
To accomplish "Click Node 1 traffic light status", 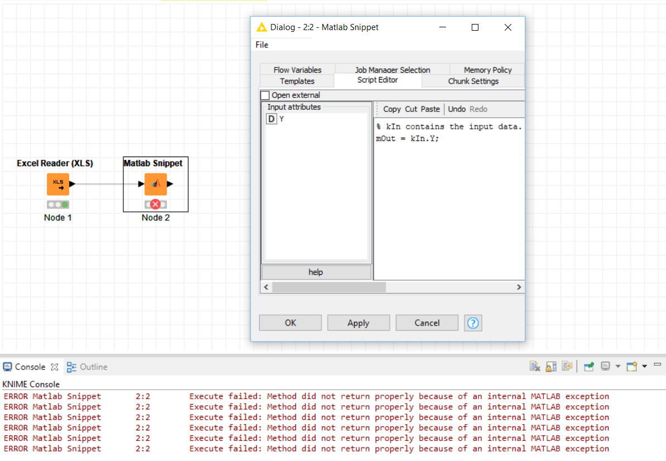I will 58,205.
